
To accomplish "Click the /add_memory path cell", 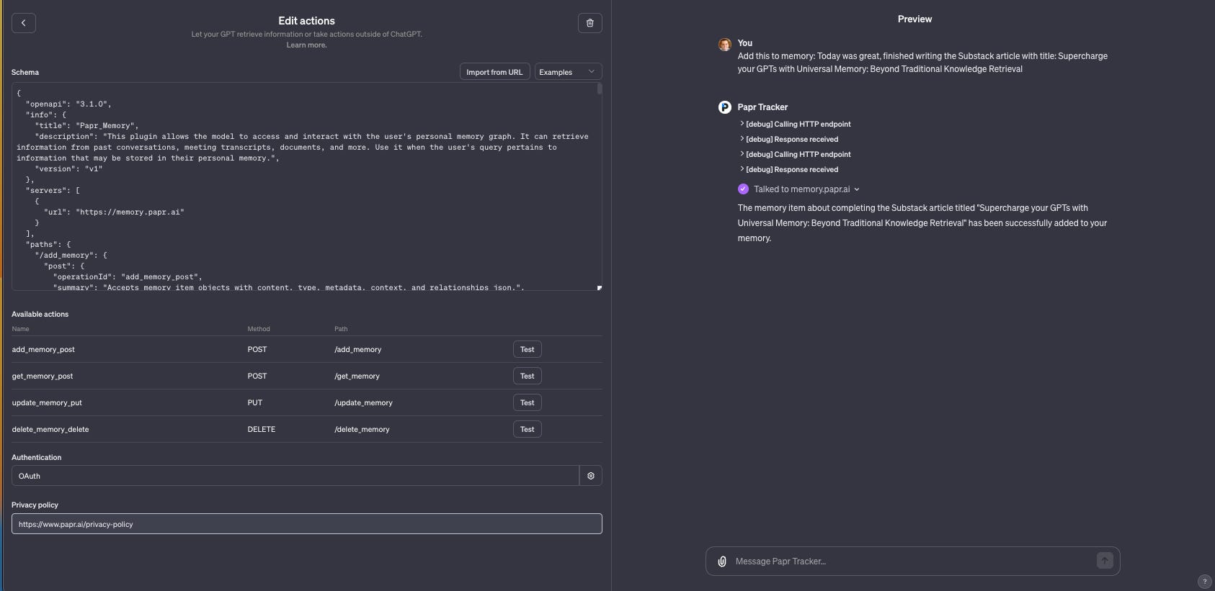I will [x=358, y=349].
